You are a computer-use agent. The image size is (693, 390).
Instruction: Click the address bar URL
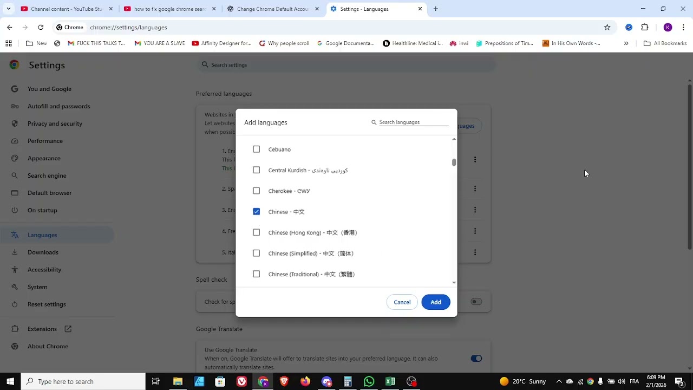pyautogui.click(x=128, y=27)
